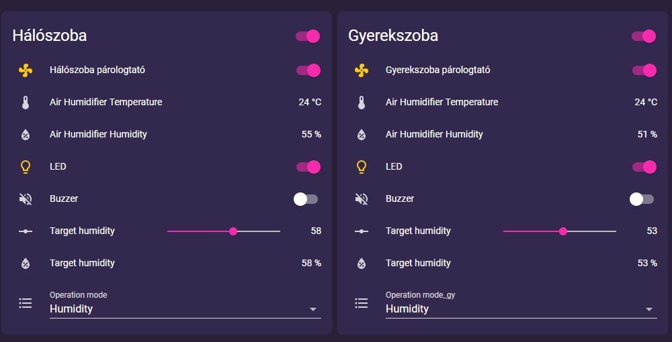672x342 pixels.
Task: Open the Hálószoba Operation mode dropdown
Action: point(185,308)
